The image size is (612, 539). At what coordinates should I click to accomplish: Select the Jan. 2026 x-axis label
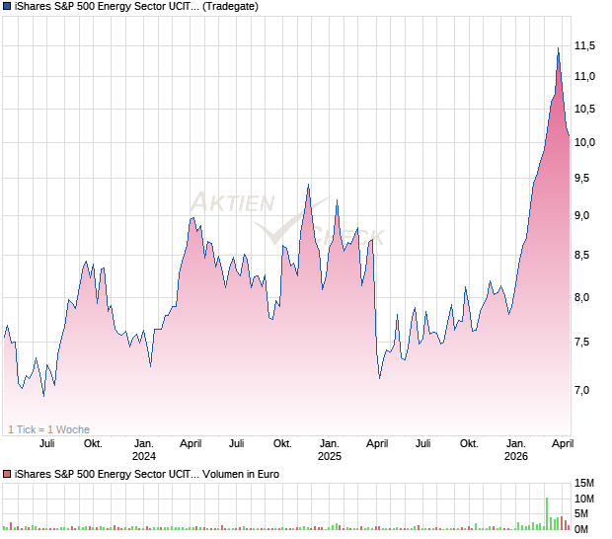point(515,450)
